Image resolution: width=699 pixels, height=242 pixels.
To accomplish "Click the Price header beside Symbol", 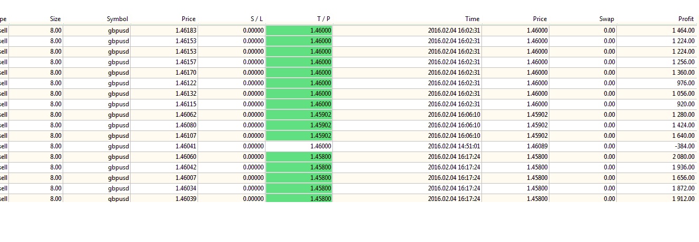I will click(x=188, y=19).
